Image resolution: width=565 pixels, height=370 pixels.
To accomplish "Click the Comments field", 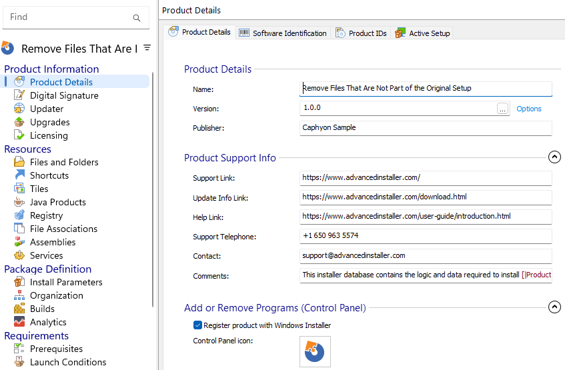I will click(x=426, y=275).
